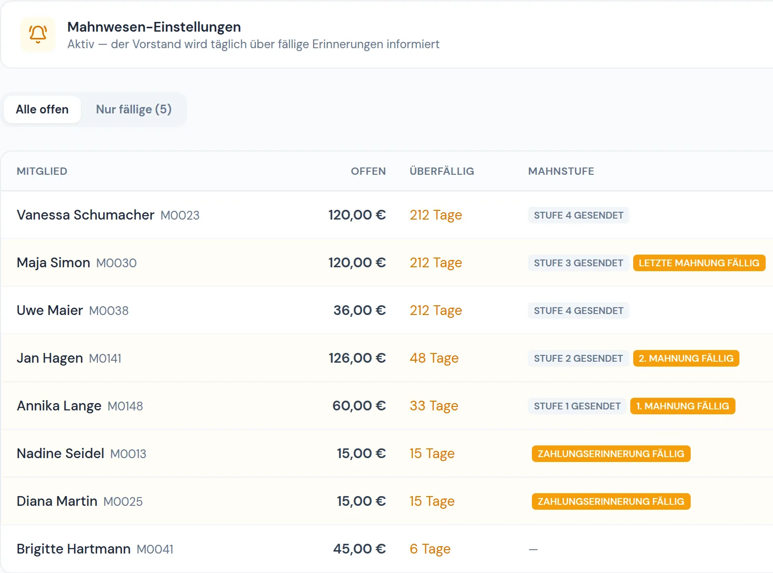
Task: Switch to the 'Alle offen' tab
Action: (x=42, y=110)
